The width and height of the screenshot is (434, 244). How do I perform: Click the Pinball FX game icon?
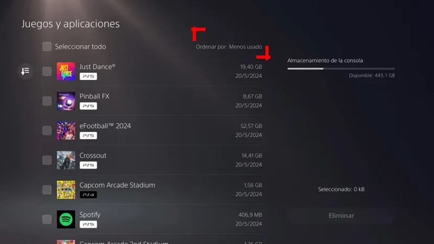pyautogui.click(x=66, y=101)
